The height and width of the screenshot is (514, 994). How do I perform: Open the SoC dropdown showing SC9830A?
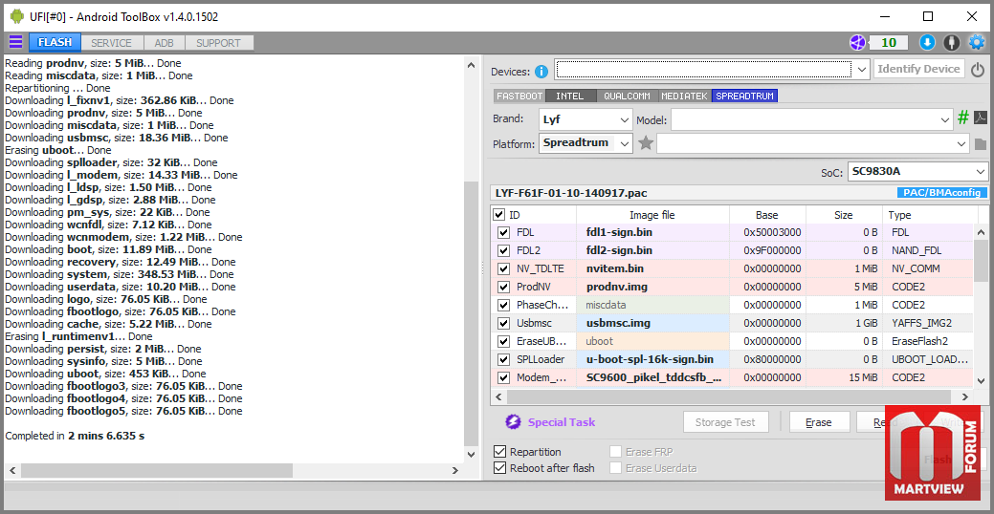click(x=917, y=172)
